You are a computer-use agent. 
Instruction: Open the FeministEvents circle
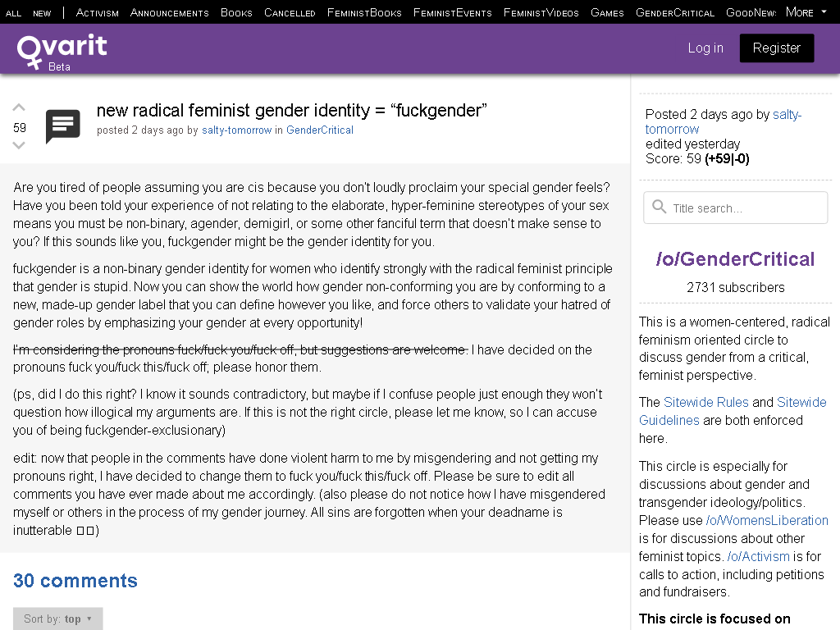(x=452, y=12)
